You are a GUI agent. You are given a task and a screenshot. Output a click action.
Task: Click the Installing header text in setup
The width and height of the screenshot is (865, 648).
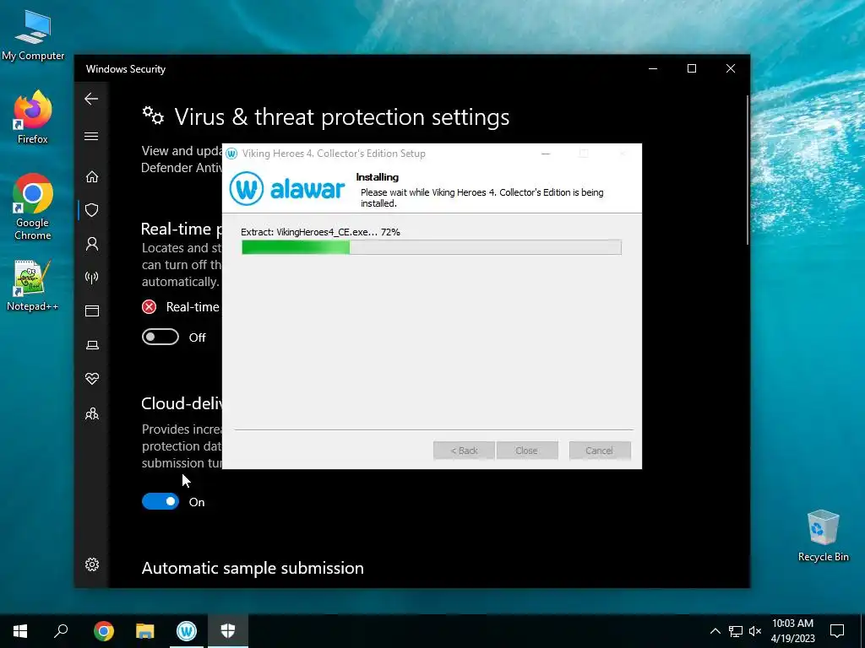(x=378, y=177)
